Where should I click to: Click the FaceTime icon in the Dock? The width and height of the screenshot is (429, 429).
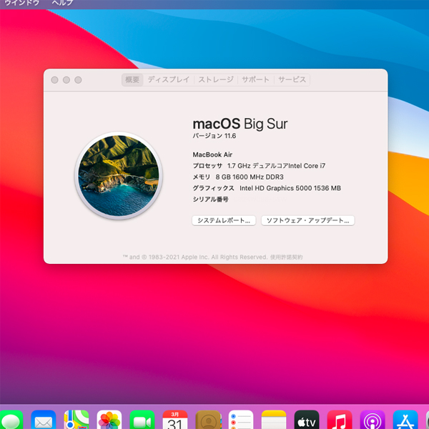tap(142, 420)
